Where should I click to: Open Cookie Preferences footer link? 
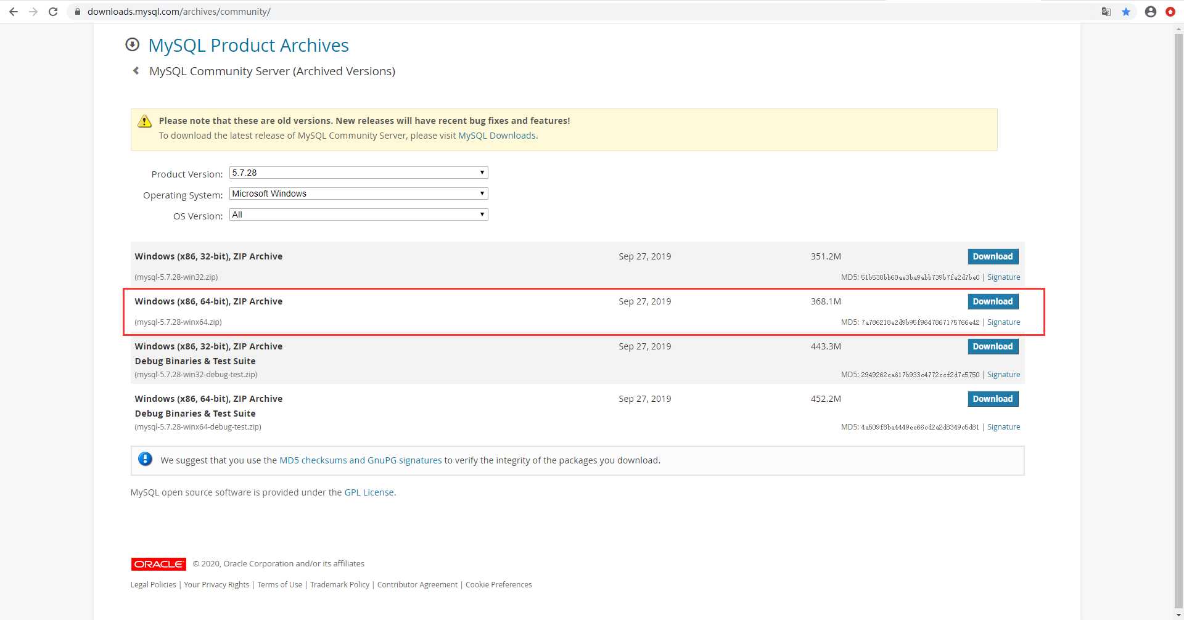499,585
